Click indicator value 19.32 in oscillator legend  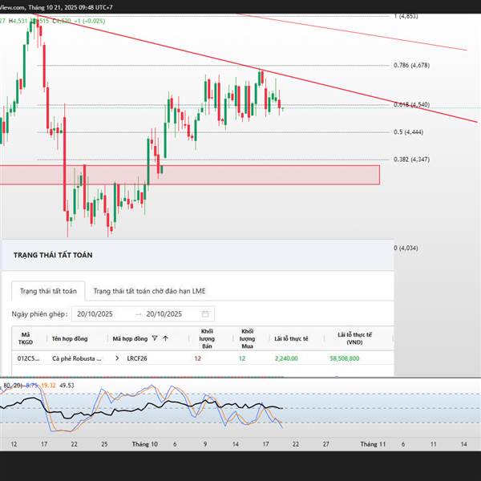[x=48, y=386]
